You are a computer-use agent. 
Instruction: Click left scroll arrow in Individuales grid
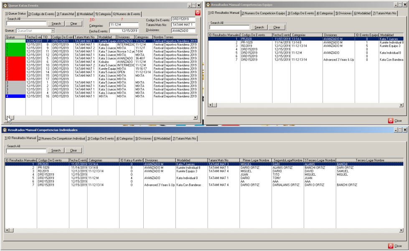tap(7, 230)
